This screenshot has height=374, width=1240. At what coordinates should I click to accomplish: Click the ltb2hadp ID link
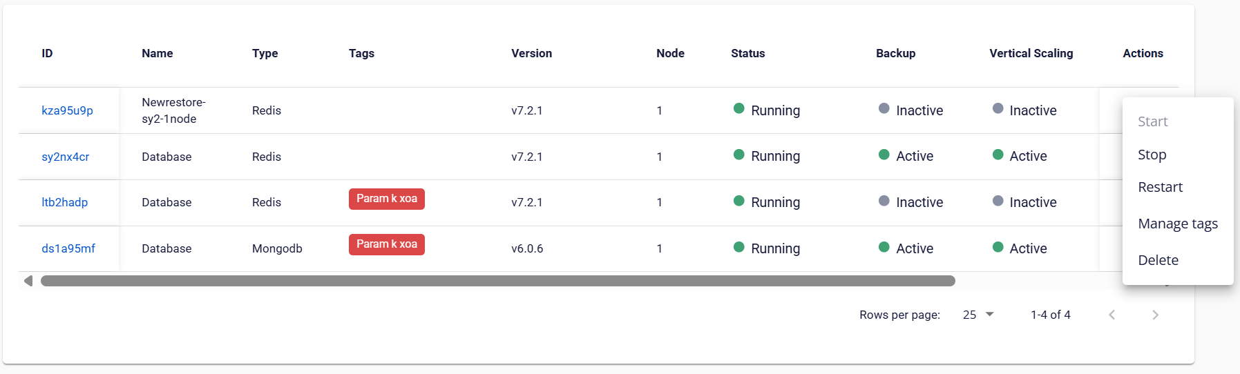click(64, 202)
